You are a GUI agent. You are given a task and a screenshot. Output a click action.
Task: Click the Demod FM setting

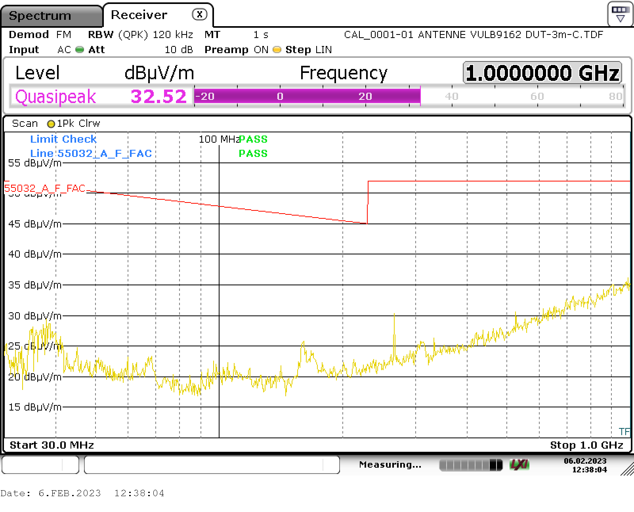(x=40, y=34)
